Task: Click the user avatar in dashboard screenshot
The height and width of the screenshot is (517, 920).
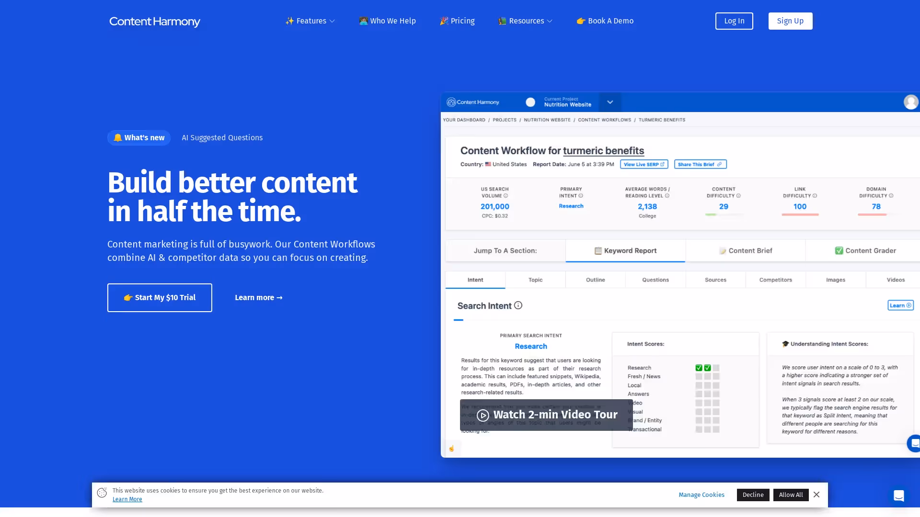Action: [911, 102]
